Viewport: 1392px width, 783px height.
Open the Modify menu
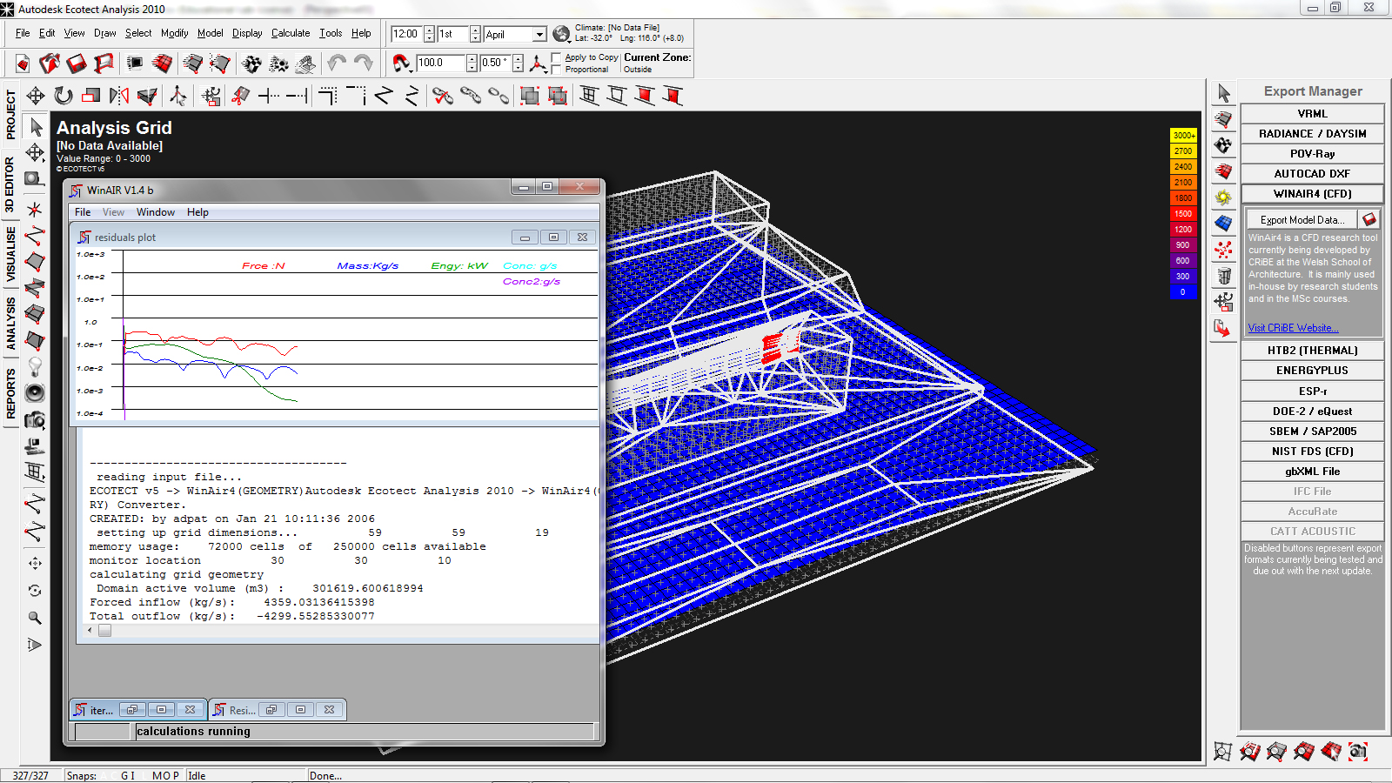point(174,33)
